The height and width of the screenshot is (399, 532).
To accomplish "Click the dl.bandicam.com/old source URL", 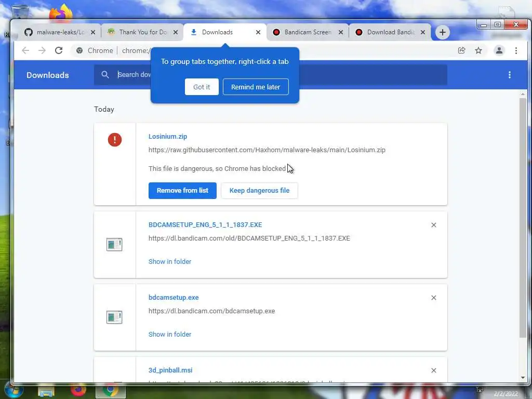I will tap(249, 238).
